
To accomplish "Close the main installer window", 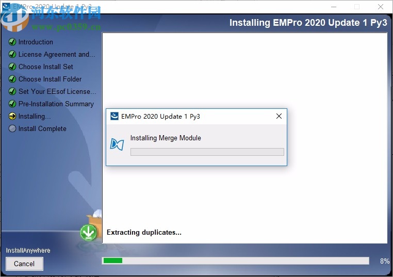I will pos(381,7).
